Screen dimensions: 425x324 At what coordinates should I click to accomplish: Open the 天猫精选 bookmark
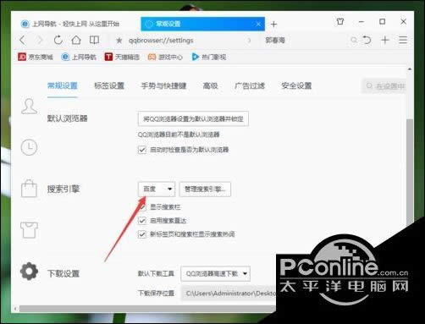[x=122, y=57]
